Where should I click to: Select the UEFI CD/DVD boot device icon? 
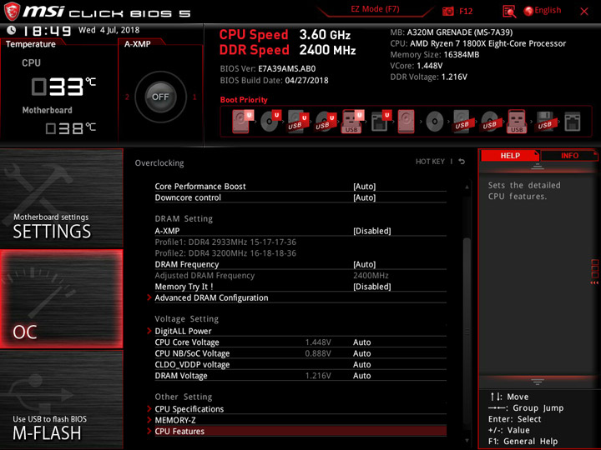270,122
